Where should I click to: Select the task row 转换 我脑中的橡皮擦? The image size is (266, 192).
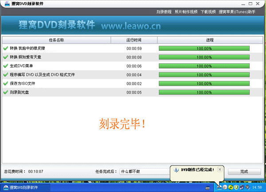coord(133,48)
